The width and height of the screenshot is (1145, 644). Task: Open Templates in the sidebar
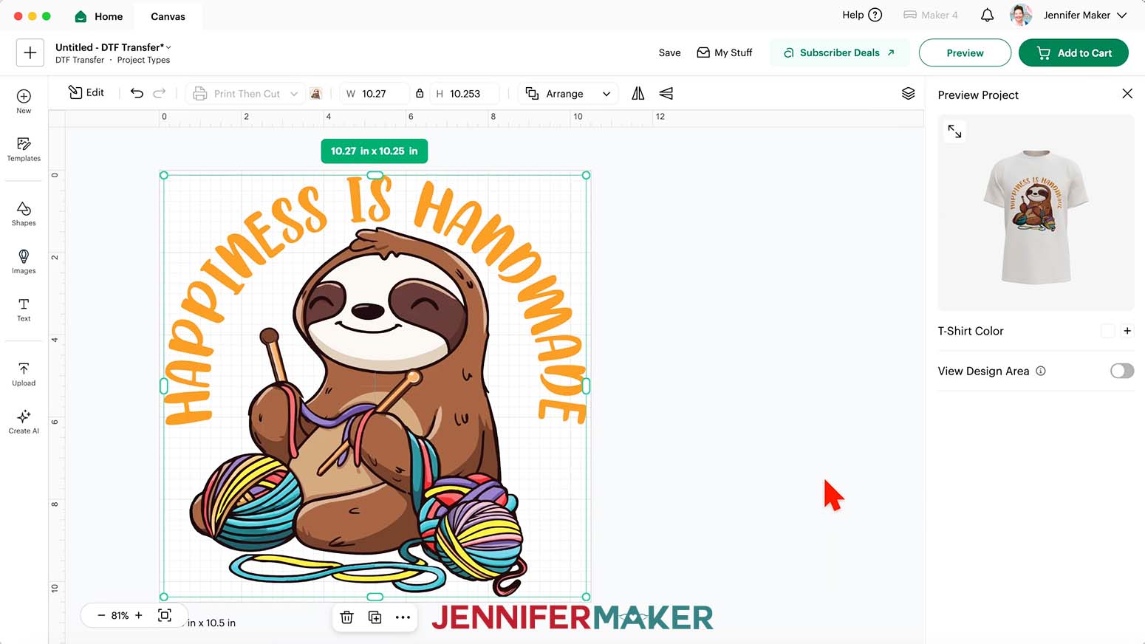tap(24, 149)
